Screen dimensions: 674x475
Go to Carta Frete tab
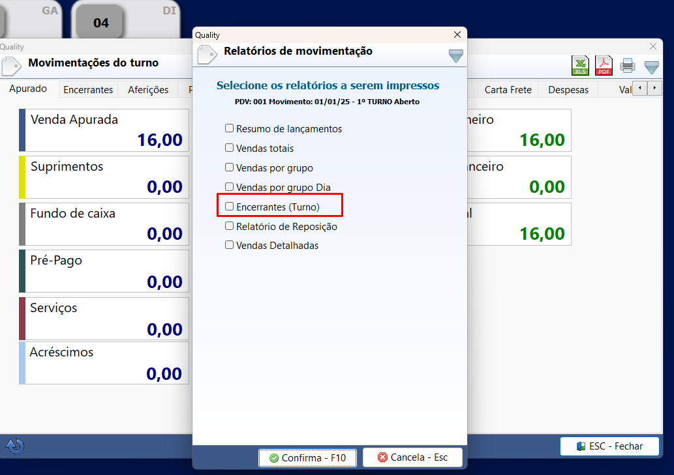point(508,90)
